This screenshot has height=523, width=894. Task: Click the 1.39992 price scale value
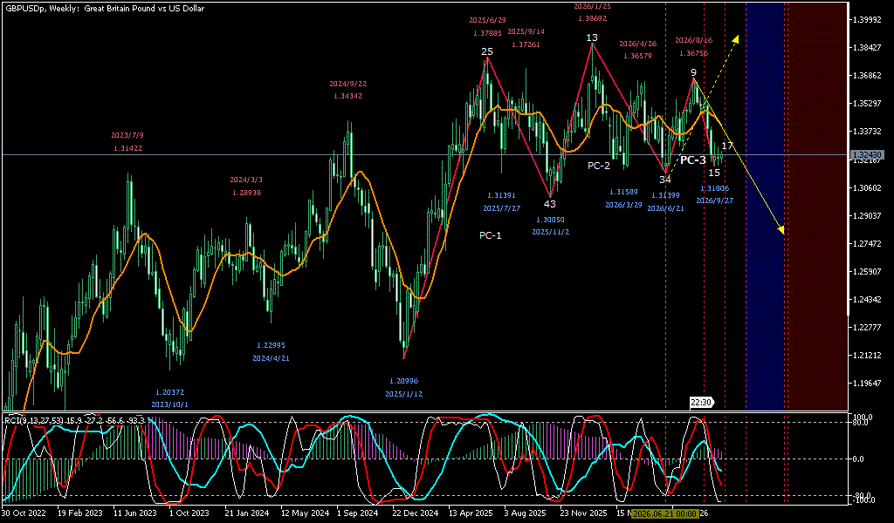[x=867, y=20]
